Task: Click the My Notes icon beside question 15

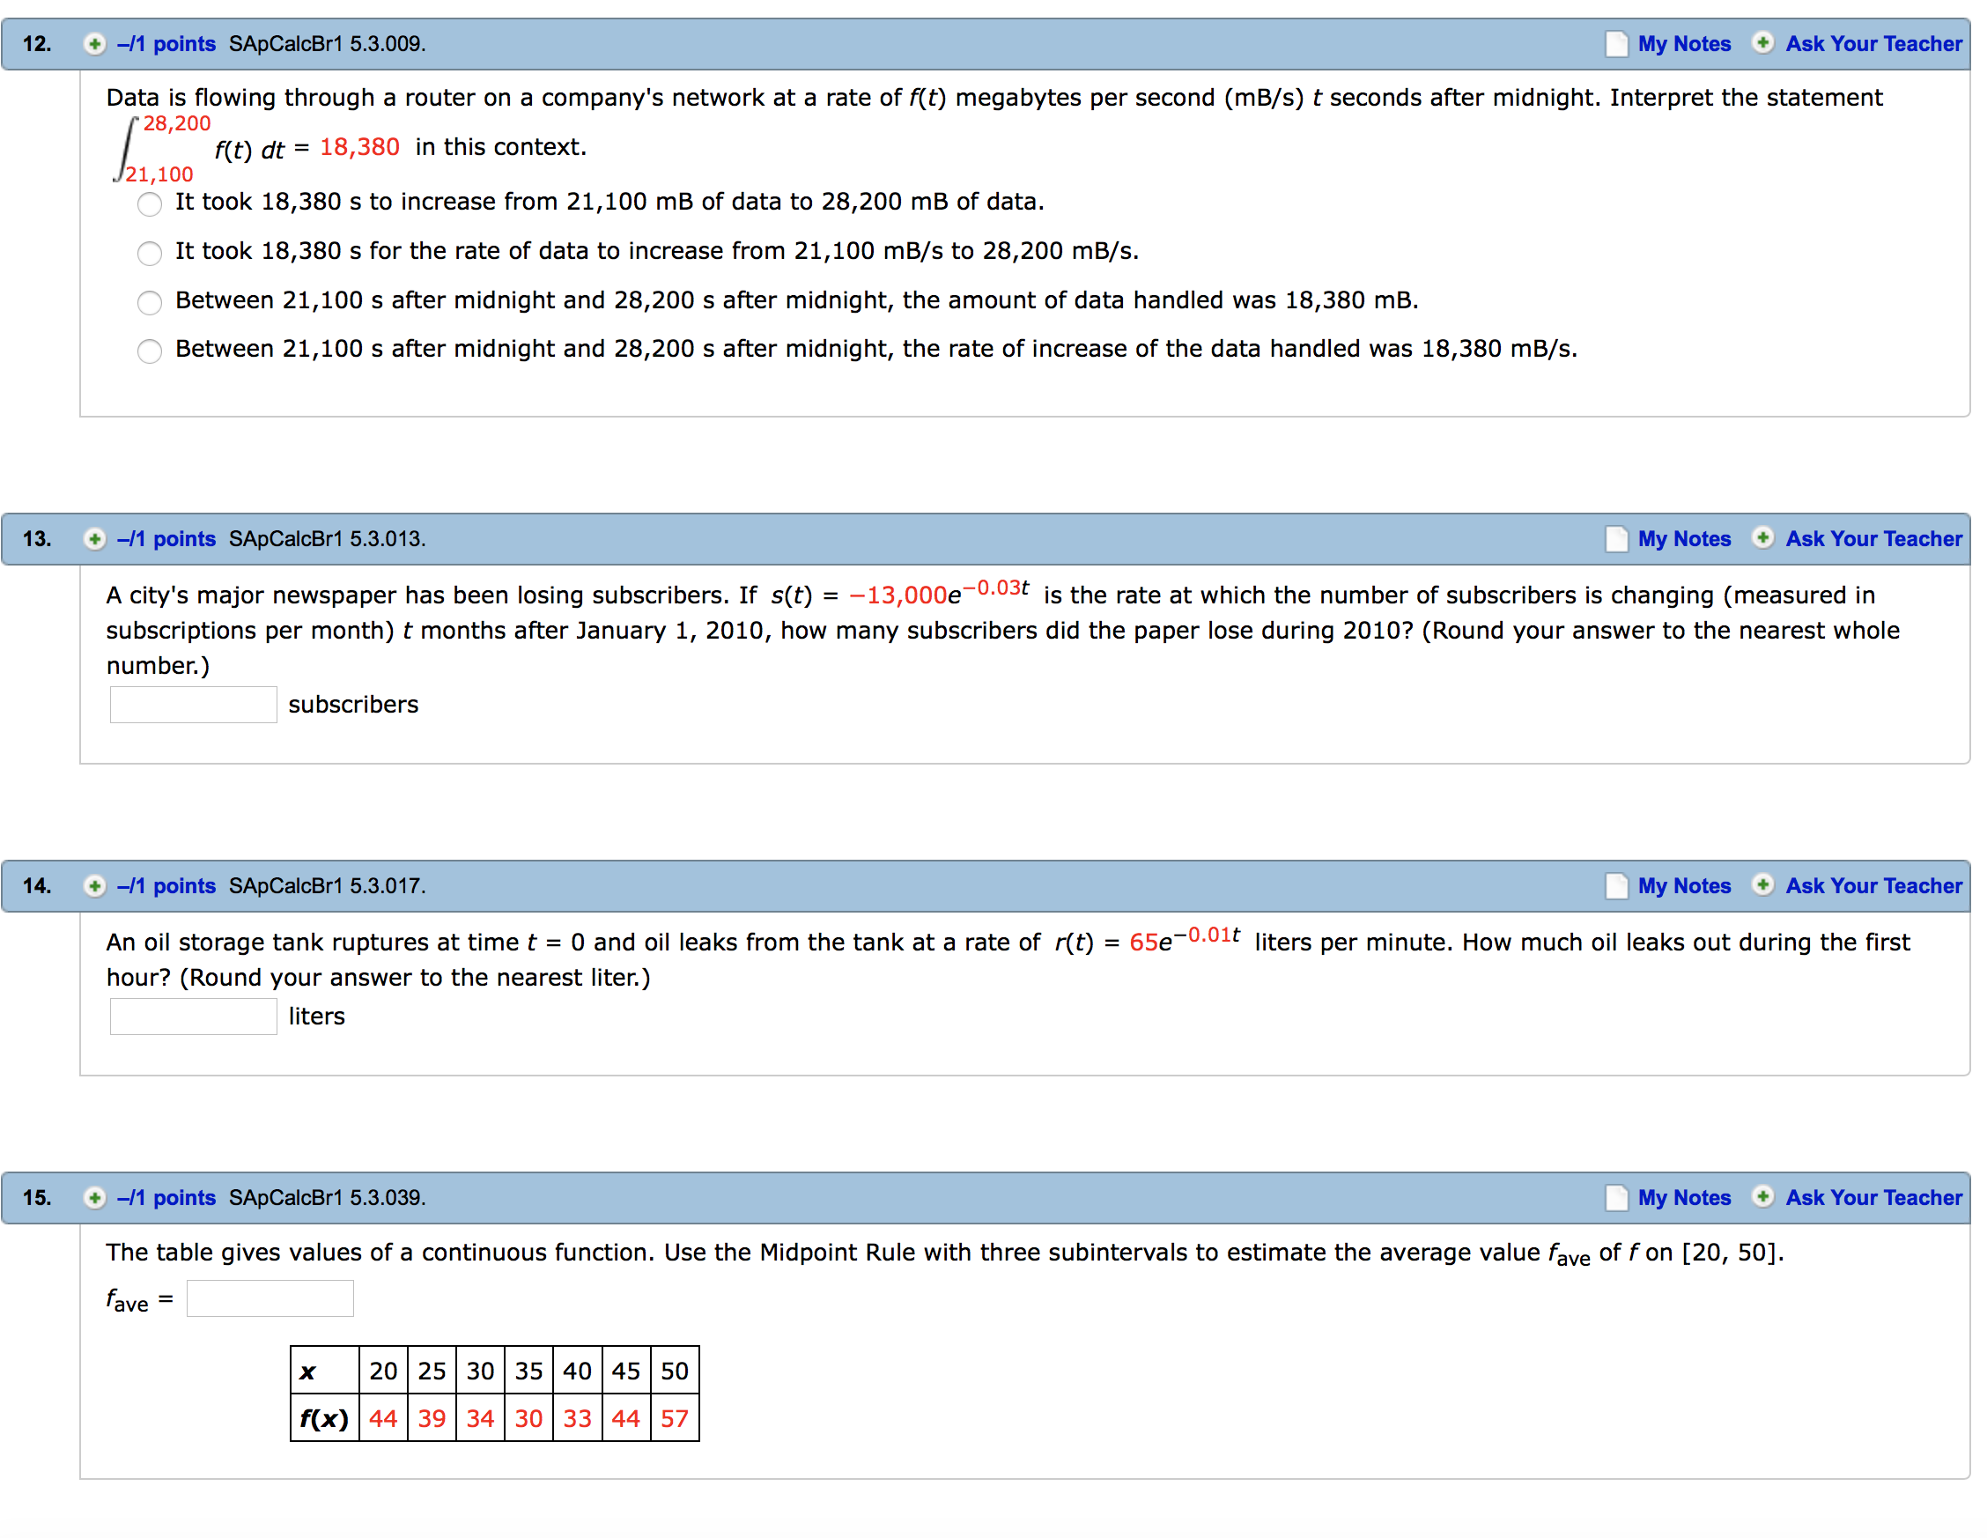Action: click(x=1619, y=1198)
